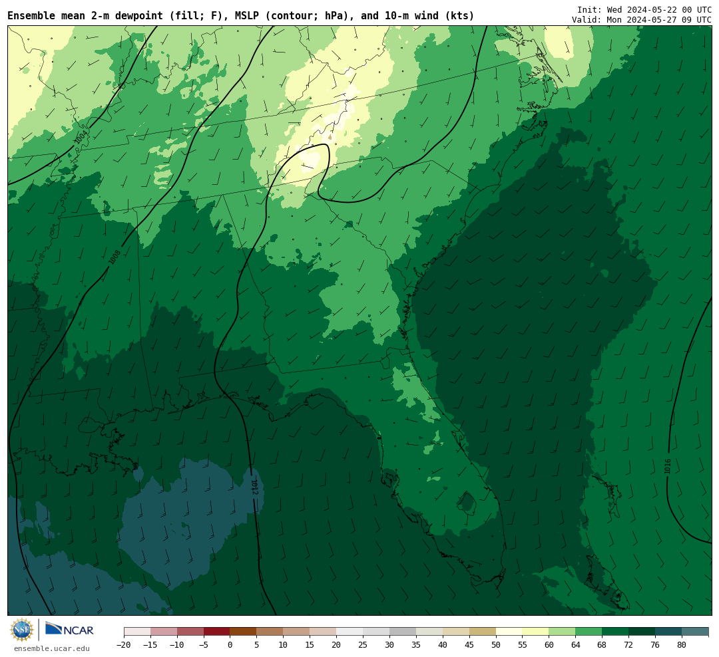Click the 5 to 10 legend swatch
The height and width of the screenshot is (657, 719).
point(270,632)
